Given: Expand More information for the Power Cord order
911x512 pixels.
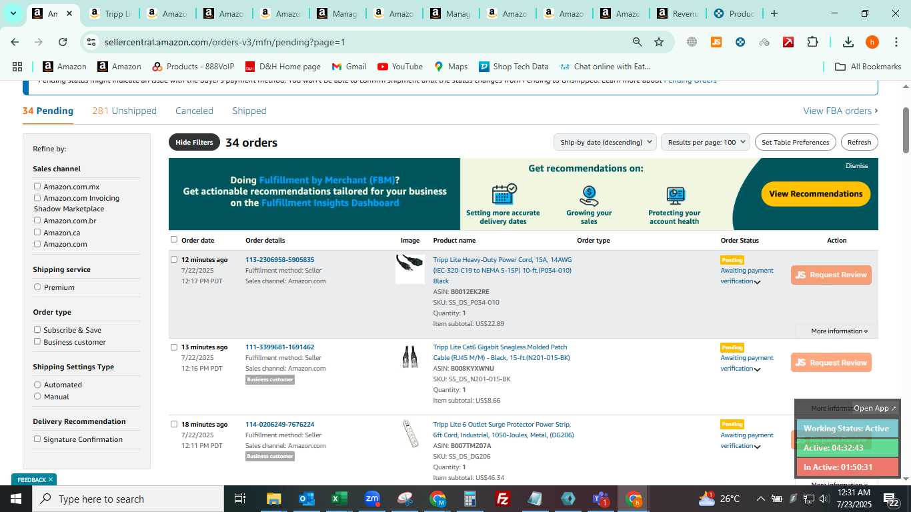Looking at the screenshot, I should tap(839, 331).
